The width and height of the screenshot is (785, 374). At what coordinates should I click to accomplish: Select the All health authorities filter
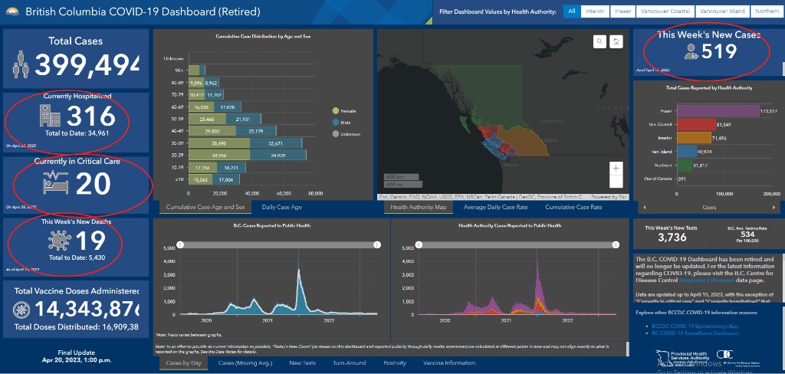(571, 11)
